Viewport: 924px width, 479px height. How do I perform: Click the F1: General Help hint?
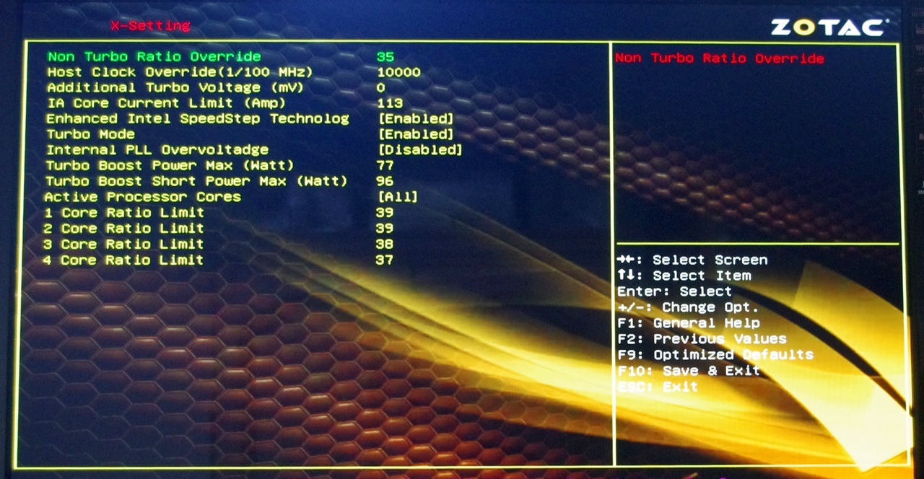[689, 323]
